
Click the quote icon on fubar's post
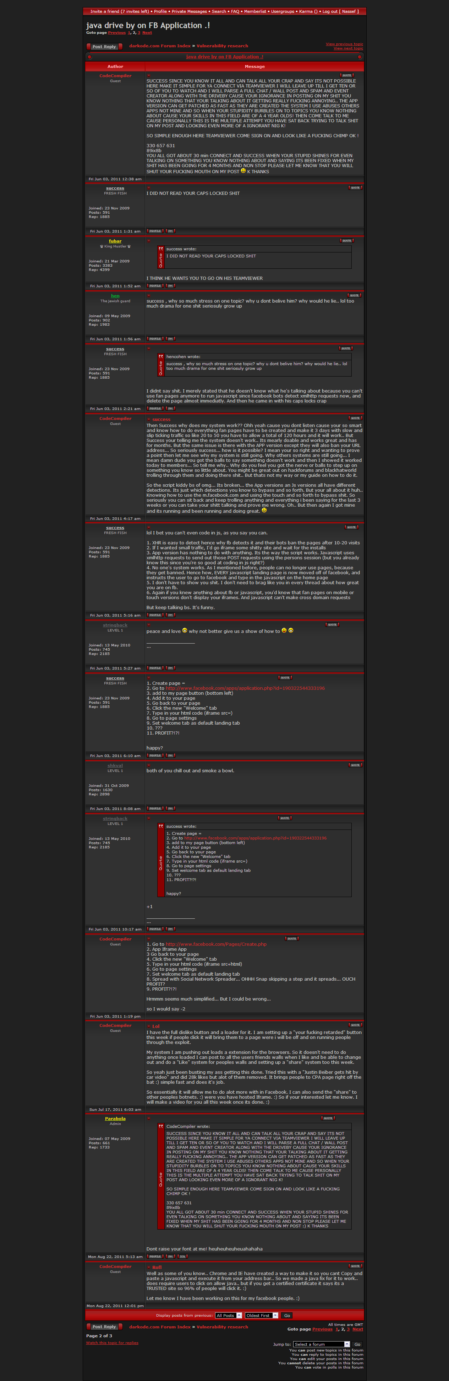347,240
